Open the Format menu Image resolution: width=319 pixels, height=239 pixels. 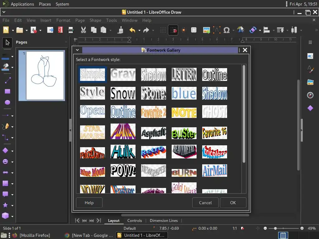[x=63, y=20]
